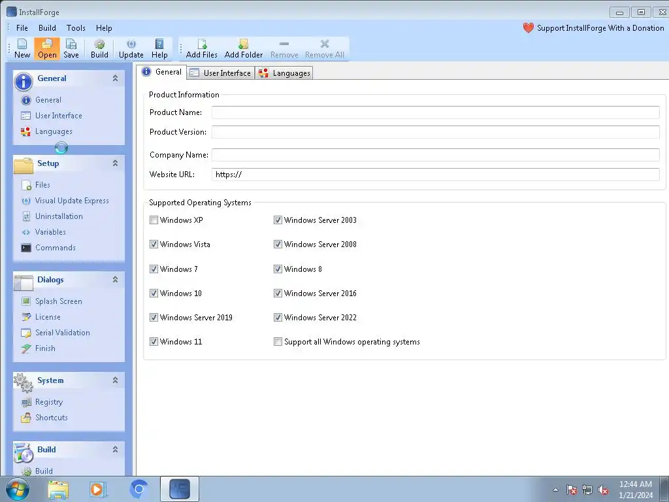Open the Help menu
This screenshot has height=502, width=669.
(x=104, y=28)
